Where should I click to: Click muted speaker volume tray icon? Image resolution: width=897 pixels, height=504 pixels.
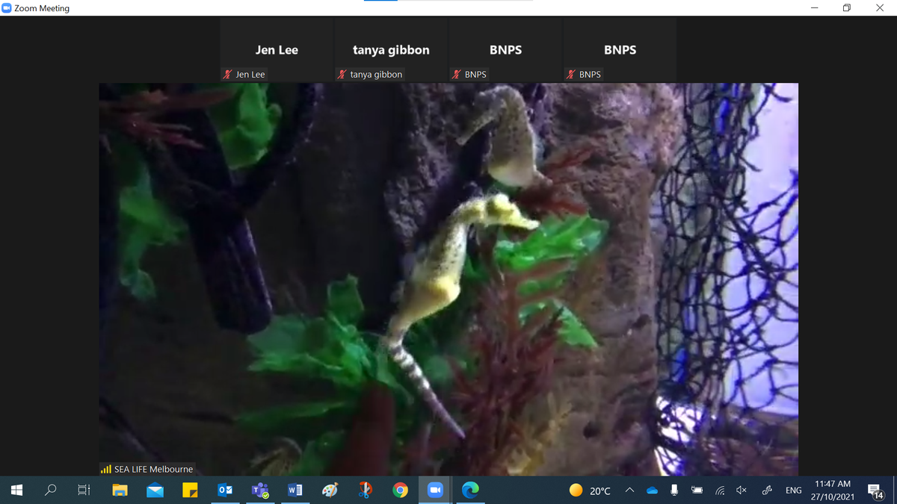(742, 491)
